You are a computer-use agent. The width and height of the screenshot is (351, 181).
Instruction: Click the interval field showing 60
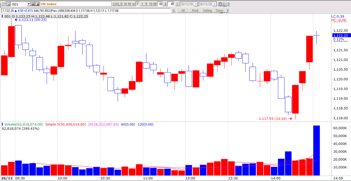(x=160, y=4)
